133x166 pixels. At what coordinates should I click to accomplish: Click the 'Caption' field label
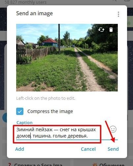[x=24, y=123]
